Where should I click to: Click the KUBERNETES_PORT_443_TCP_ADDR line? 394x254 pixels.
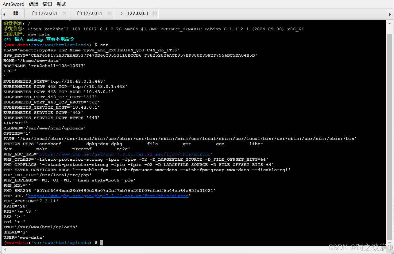(59, 92)
